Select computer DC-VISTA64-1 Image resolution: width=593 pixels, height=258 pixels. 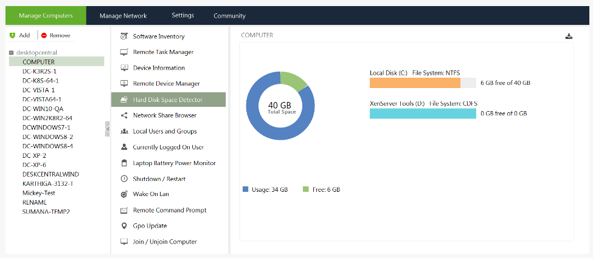(x=41, y=100)
